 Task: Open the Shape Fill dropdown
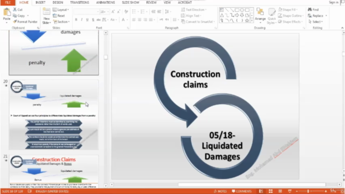tap(288, 10)
